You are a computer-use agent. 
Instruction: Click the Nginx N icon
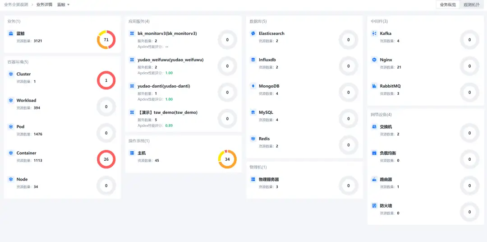[x=374, y=60]
